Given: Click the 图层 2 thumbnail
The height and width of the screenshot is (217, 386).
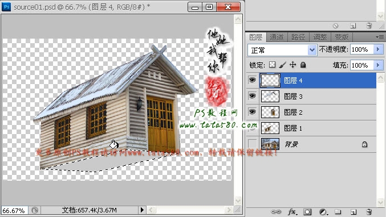Looking at the screenshot, I should pyautogui.click(x=270, y=112).
